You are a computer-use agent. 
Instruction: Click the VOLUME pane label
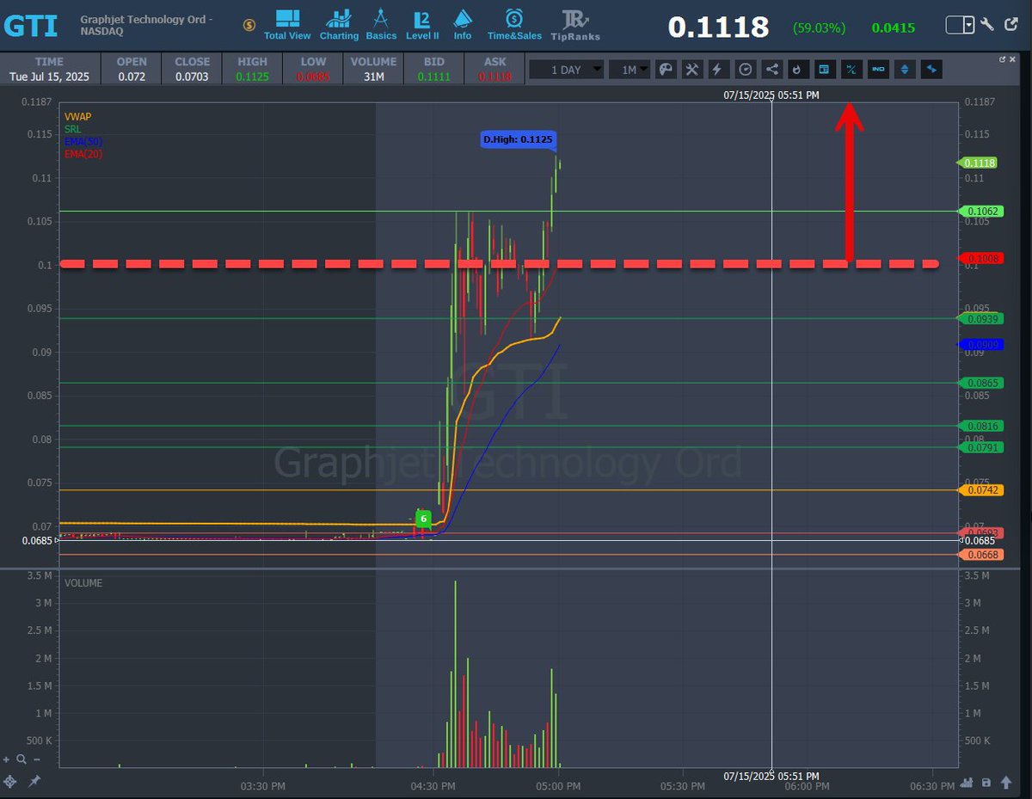[83, 583]
